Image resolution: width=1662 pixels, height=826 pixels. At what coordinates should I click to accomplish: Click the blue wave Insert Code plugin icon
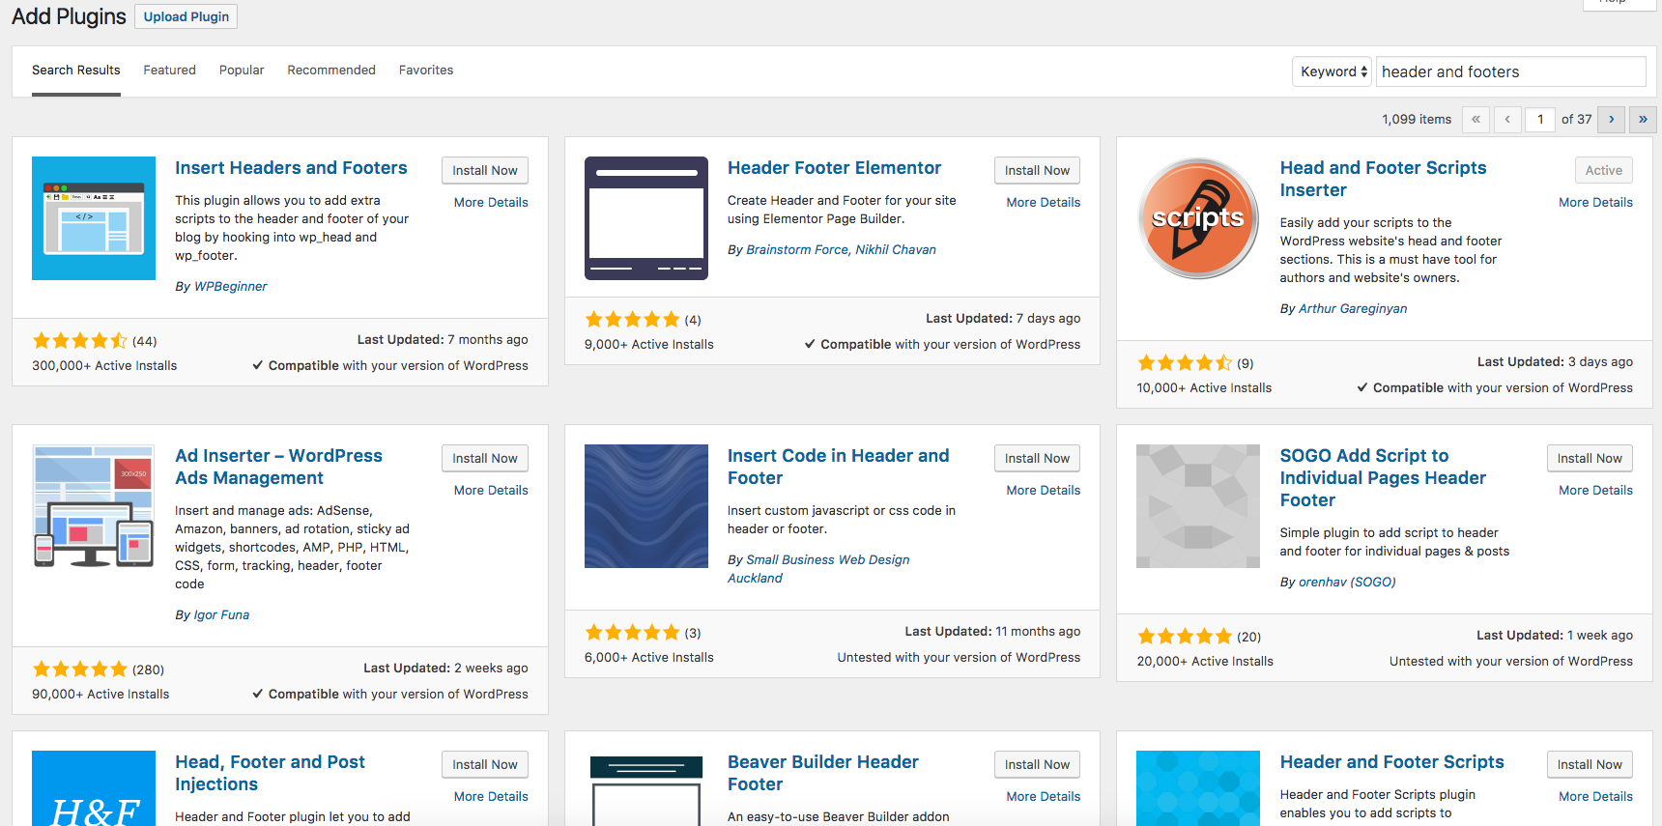tap(646, 506)
